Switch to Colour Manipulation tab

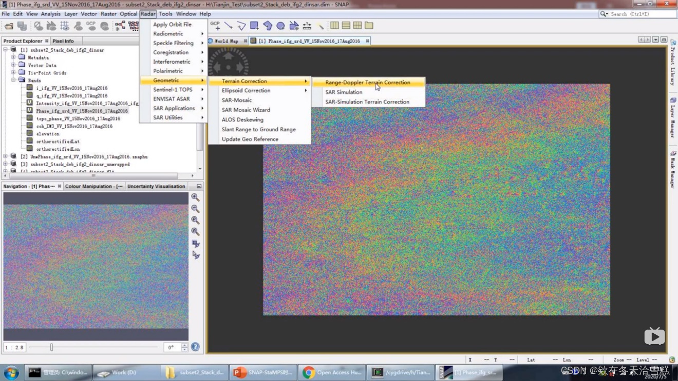point(94,186)
